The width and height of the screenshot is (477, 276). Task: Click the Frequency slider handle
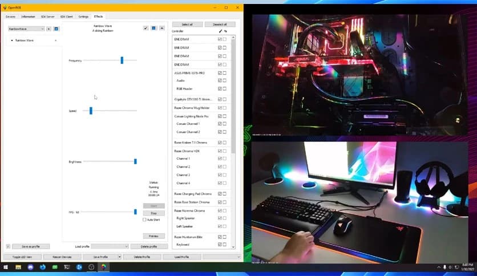[x=122, y=60]
